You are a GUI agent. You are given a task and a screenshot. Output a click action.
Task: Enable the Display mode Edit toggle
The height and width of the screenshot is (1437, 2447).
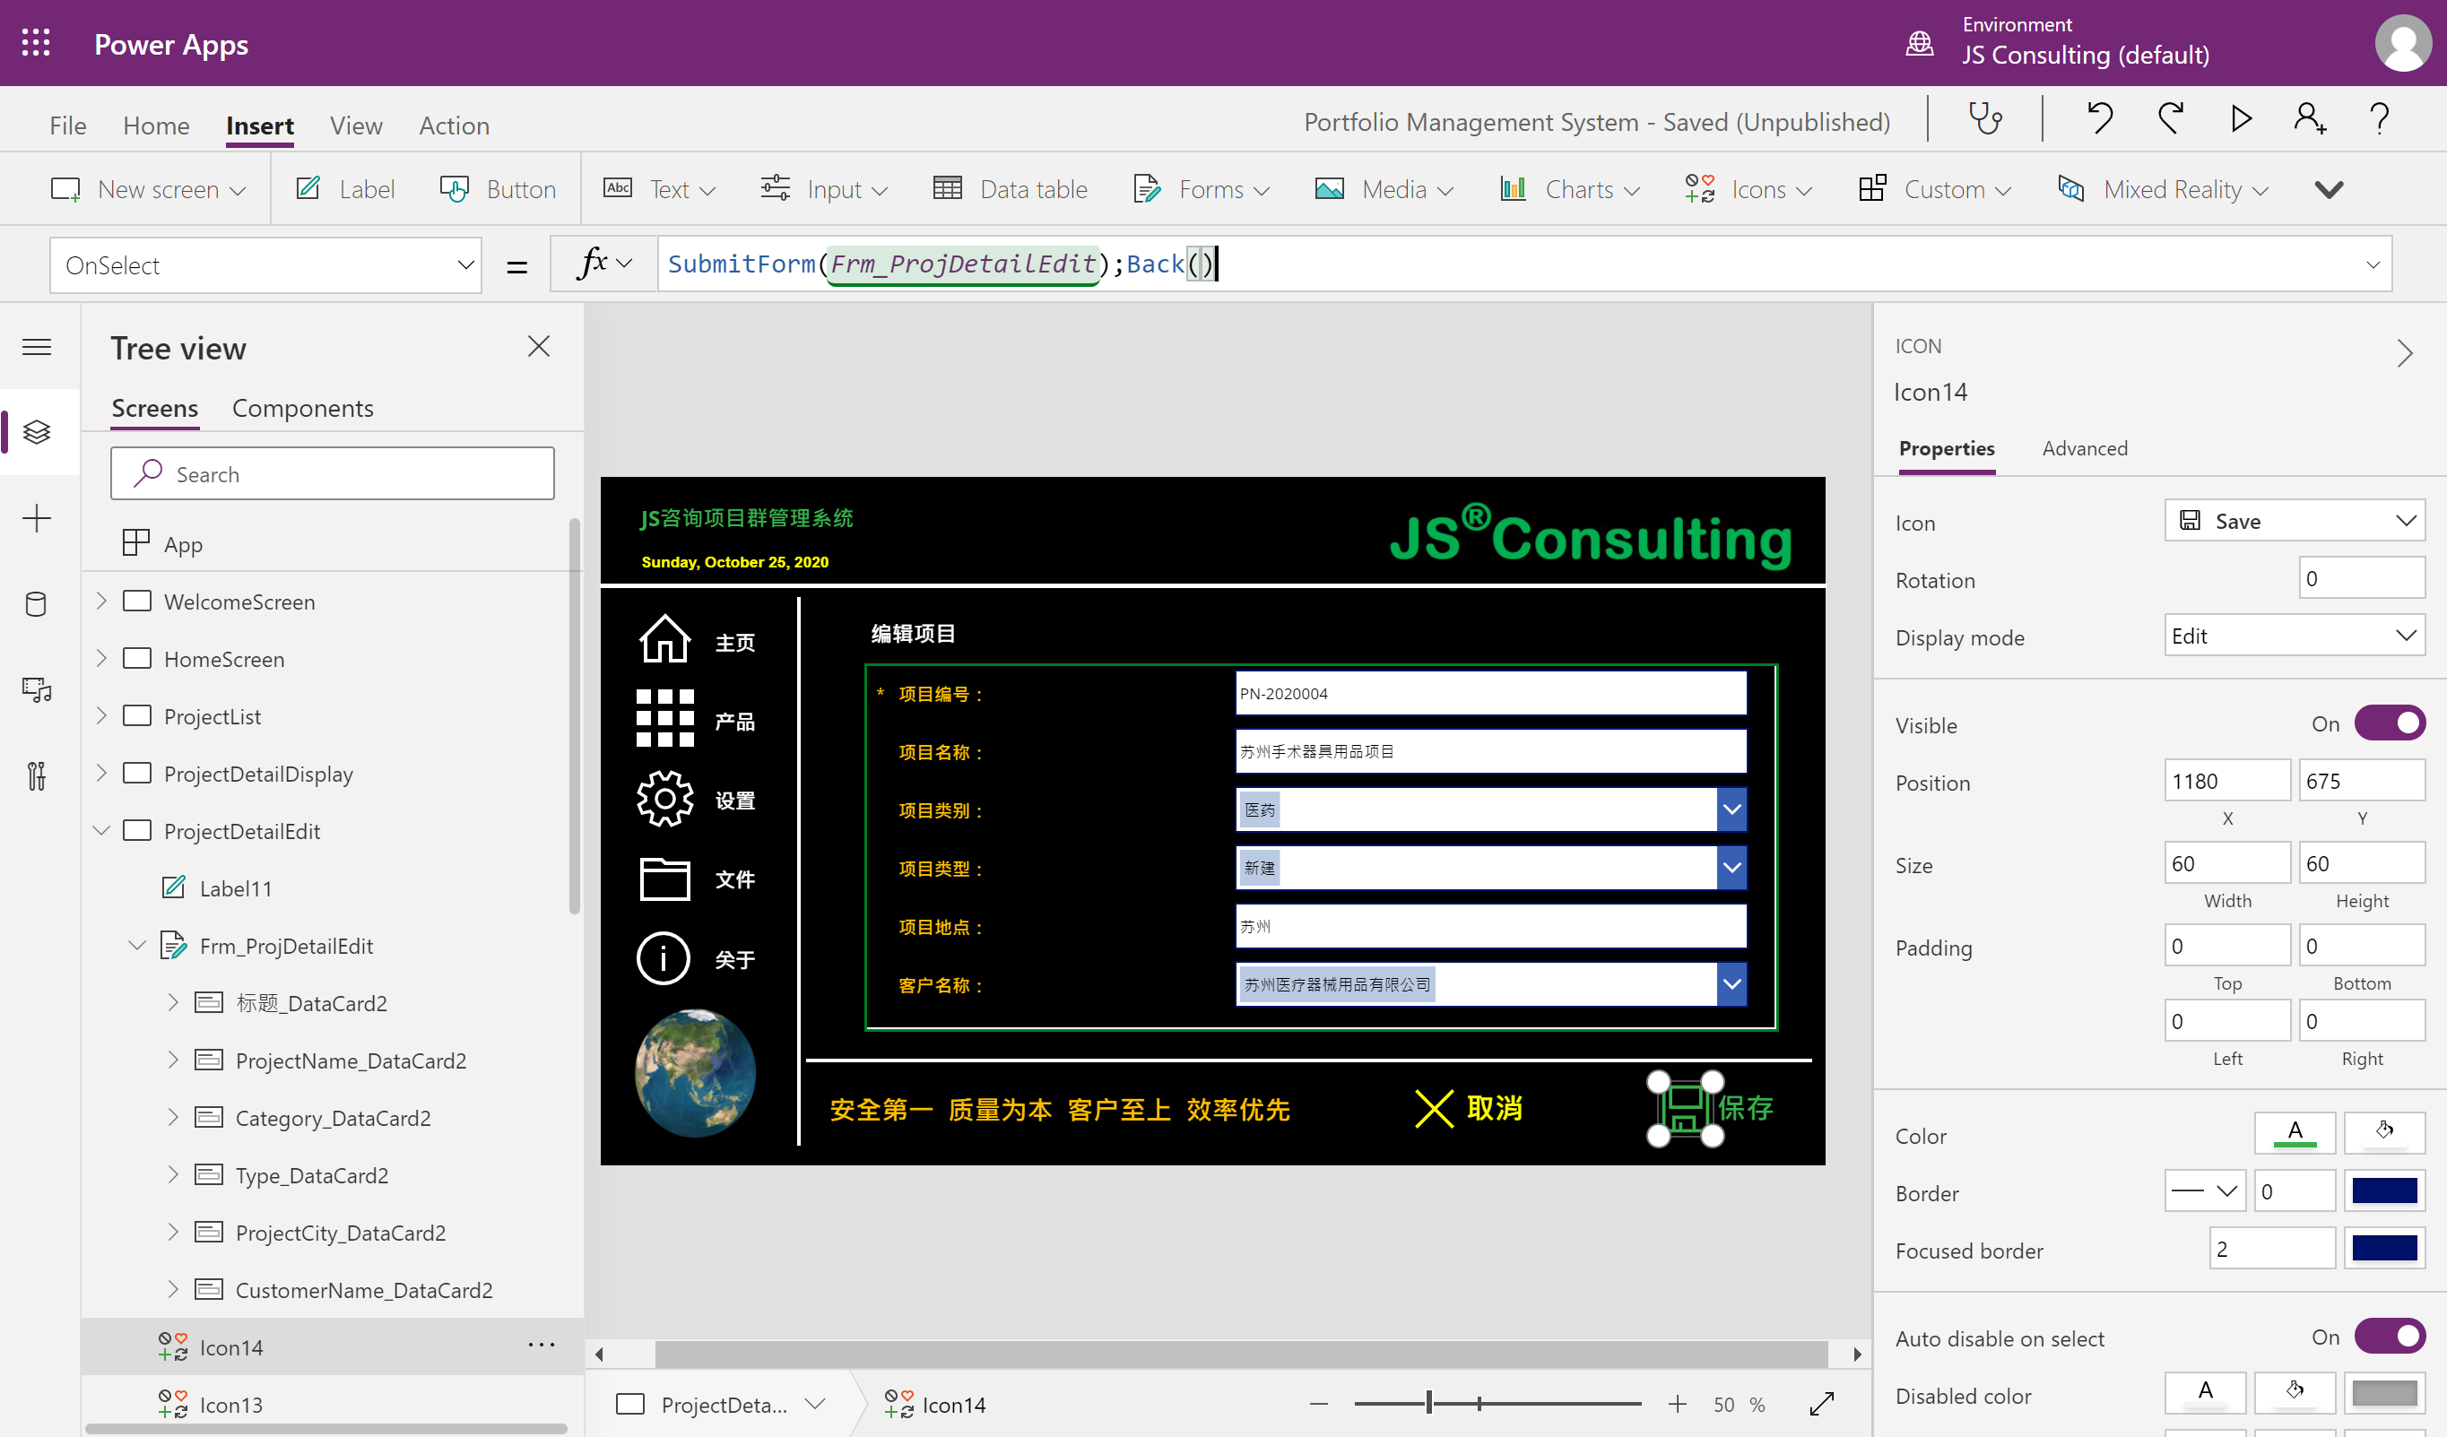(x=2293, y=635)
